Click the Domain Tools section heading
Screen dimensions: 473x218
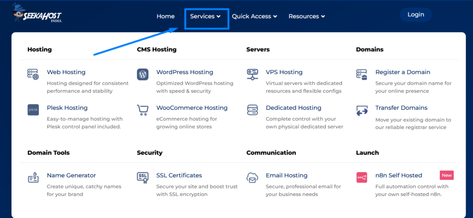[49, 153]
